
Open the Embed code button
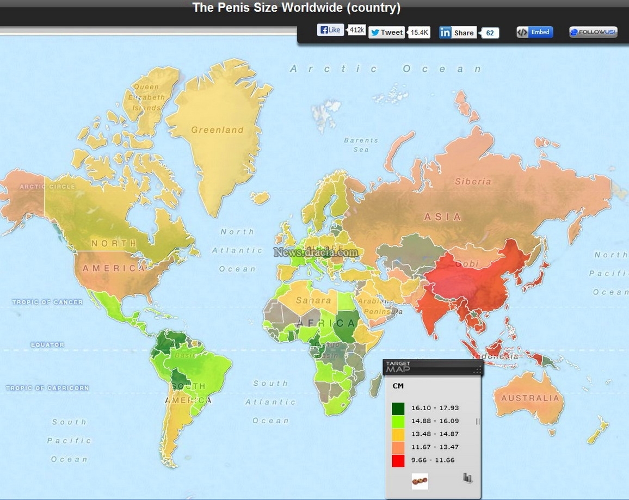[x=535, y=32]
